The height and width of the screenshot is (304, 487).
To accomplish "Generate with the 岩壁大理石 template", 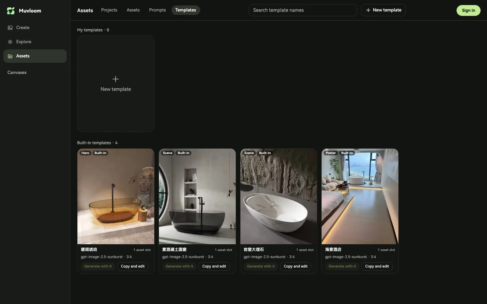I will click(261, 266).
